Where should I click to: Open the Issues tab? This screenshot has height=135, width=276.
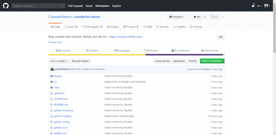pyautogui.click(x=71, y=27)
